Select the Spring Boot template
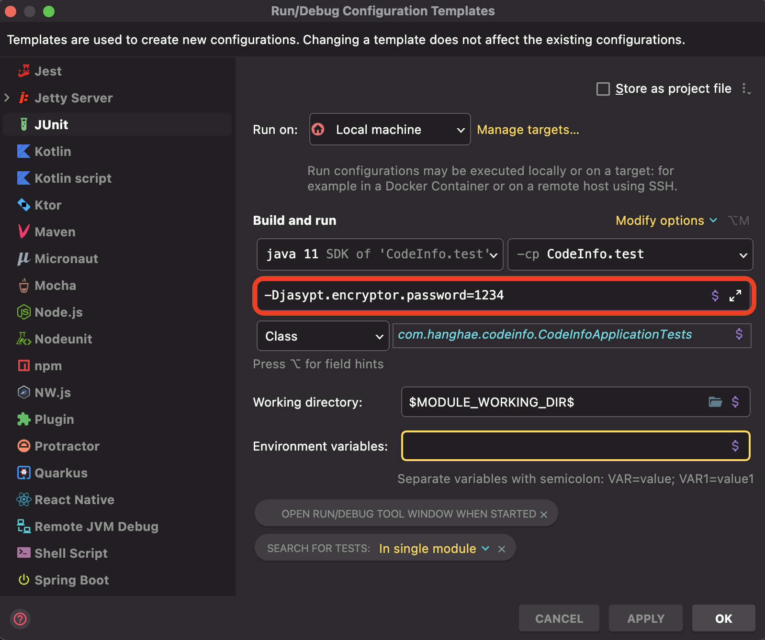The image size is (765, 640). [118, 580]
